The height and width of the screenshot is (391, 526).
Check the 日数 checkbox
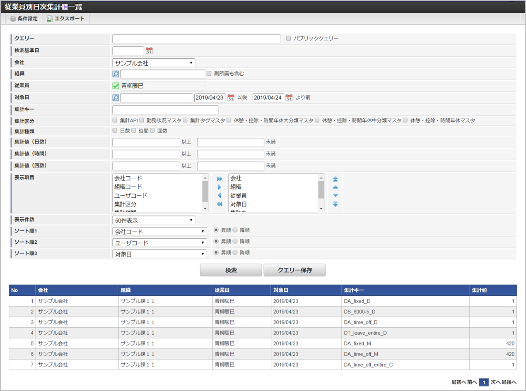point(115,131)
